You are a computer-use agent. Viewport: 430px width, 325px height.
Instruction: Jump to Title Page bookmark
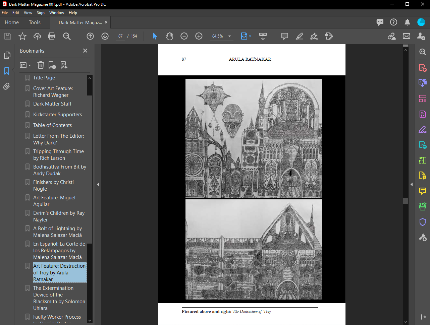(x=44, y=78)
